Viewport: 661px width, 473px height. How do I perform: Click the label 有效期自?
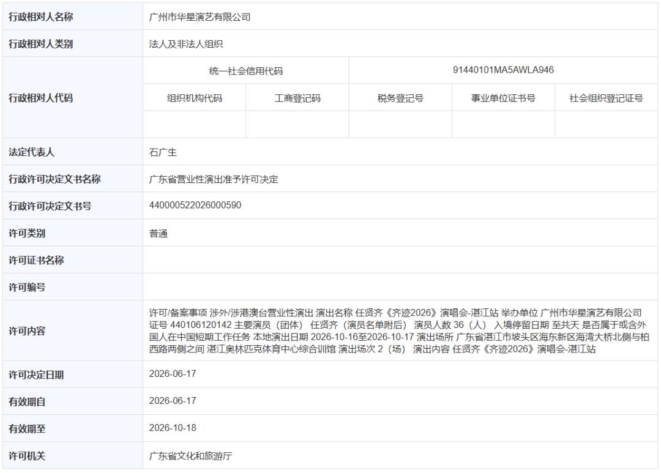(27, 402)
